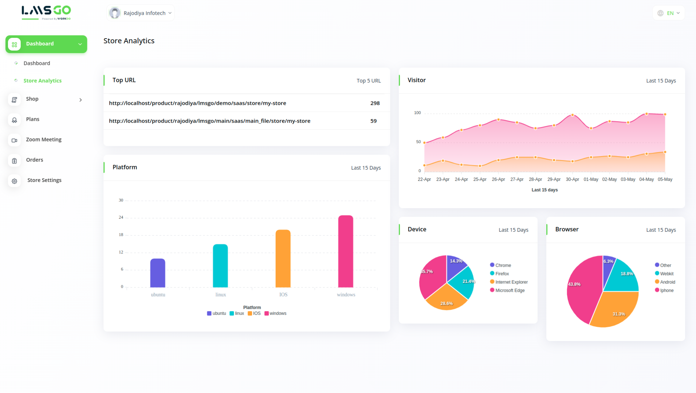Click the ubuntu bar in Platform chart
Screen dimensions: 696x393
(158, 273)
